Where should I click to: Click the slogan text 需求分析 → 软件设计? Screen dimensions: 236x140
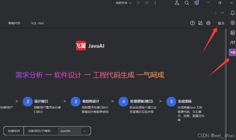point(48,75)
